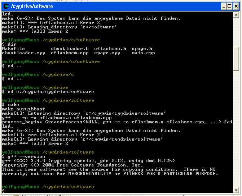Click the scrollbar up arrow
This screenshot has width=242, height=196.
pyautogui.click(x=236, y=15)
